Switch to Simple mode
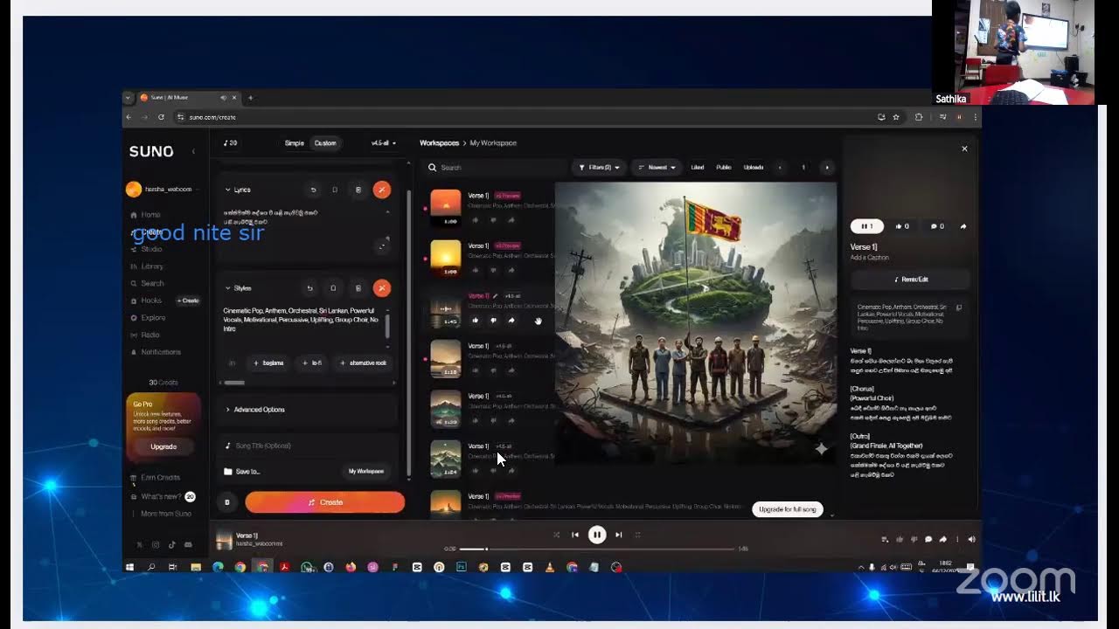 (295, 143)
